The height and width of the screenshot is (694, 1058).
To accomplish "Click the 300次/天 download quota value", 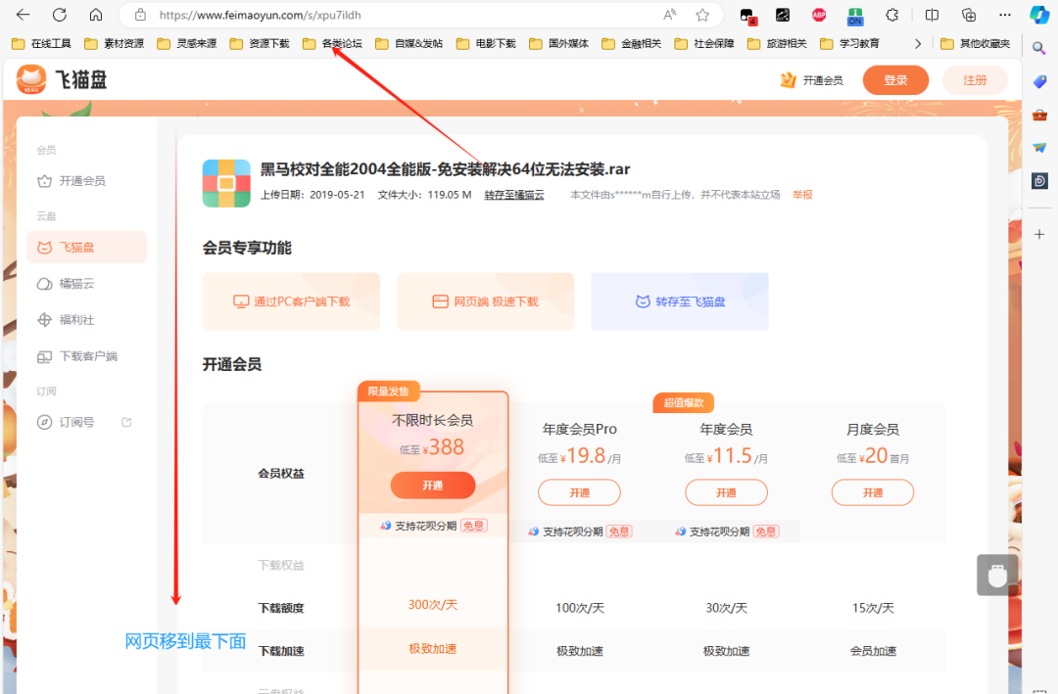I will [x=433, y=604].
